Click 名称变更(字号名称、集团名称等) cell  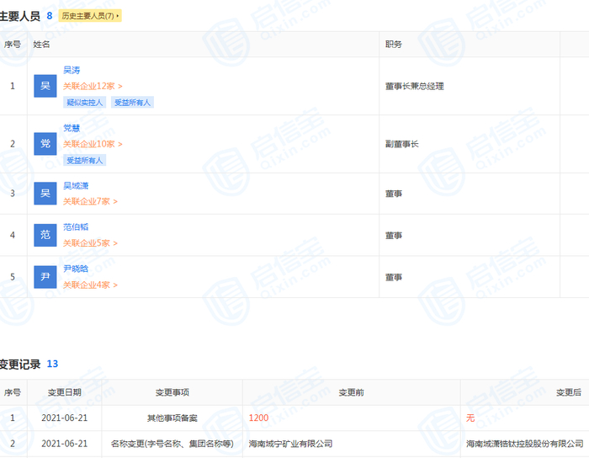(x=172, y=444)
